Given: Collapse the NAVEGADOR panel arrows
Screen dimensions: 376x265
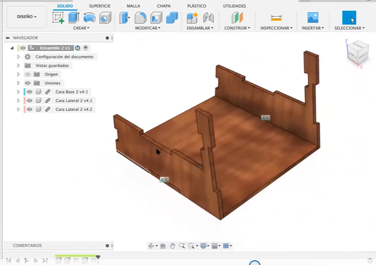Looking at the screenshot, I should point(7,38).
